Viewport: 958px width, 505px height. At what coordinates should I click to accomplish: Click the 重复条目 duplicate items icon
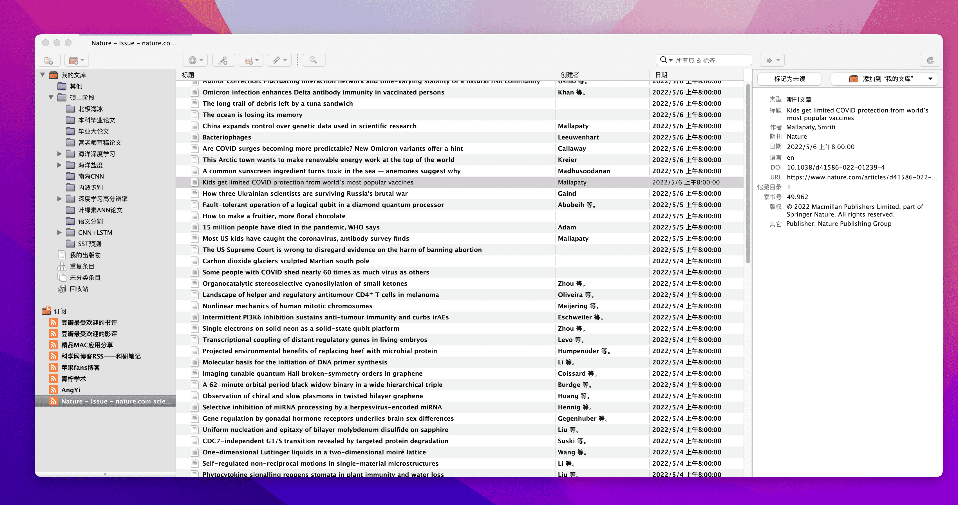(62, 267)
